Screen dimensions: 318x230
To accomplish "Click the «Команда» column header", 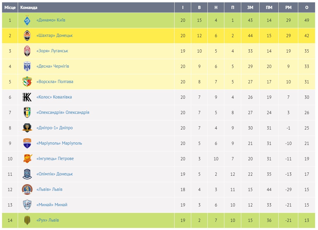I will pyautogui.click(x=29, y=8).
